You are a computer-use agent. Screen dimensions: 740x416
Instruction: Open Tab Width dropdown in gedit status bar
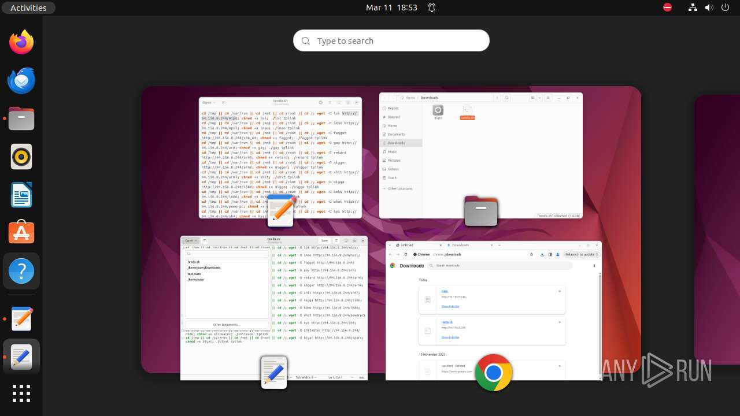point(306,377)
